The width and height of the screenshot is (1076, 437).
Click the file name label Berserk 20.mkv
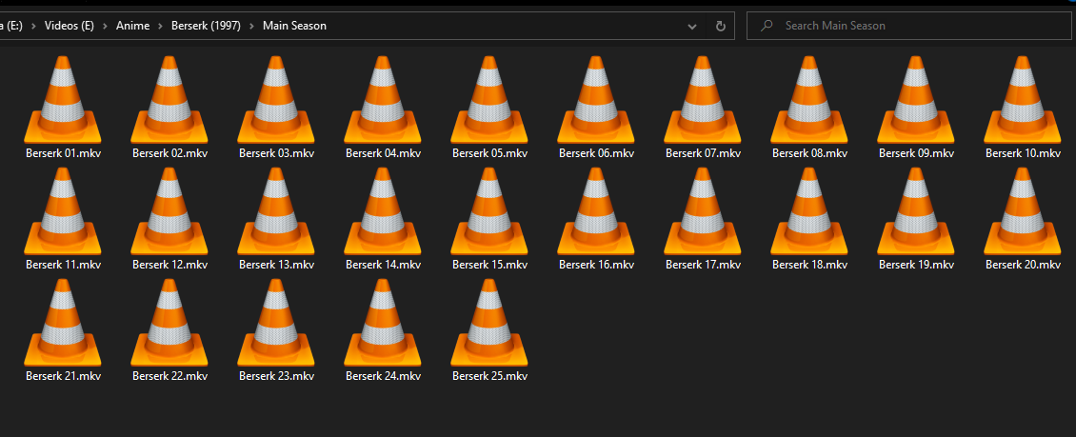coord(1024,264)
